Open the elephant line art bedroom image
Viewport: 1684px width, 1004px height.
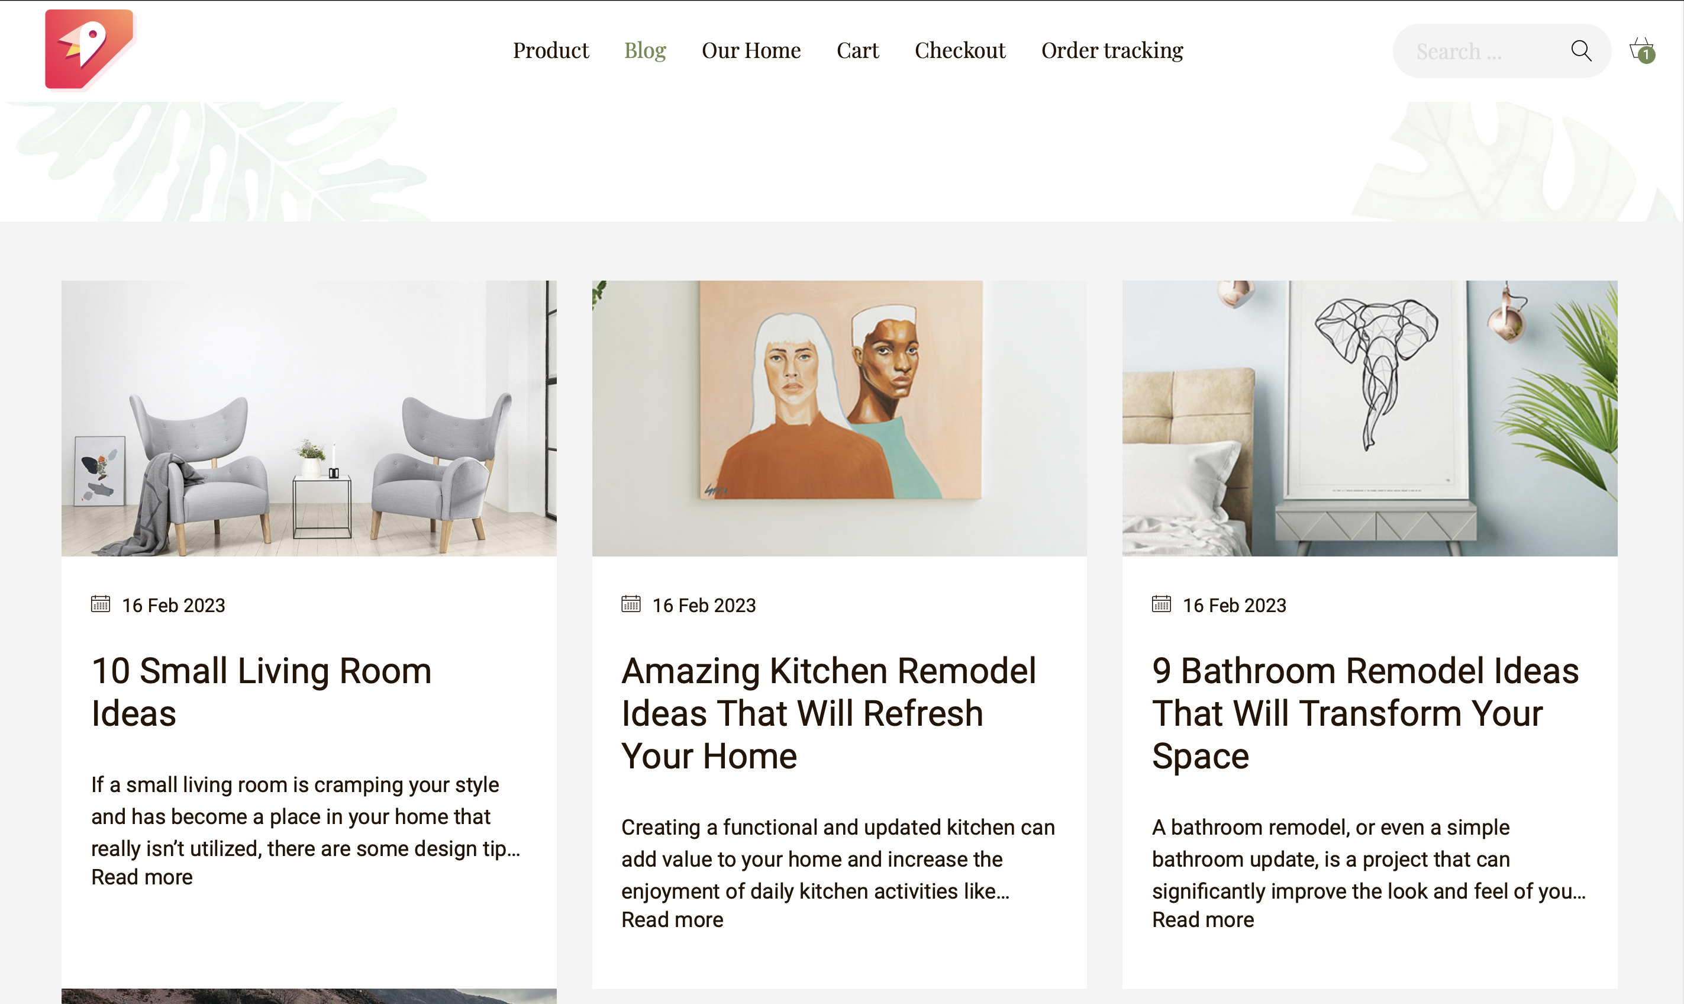tap(1370, 418)
